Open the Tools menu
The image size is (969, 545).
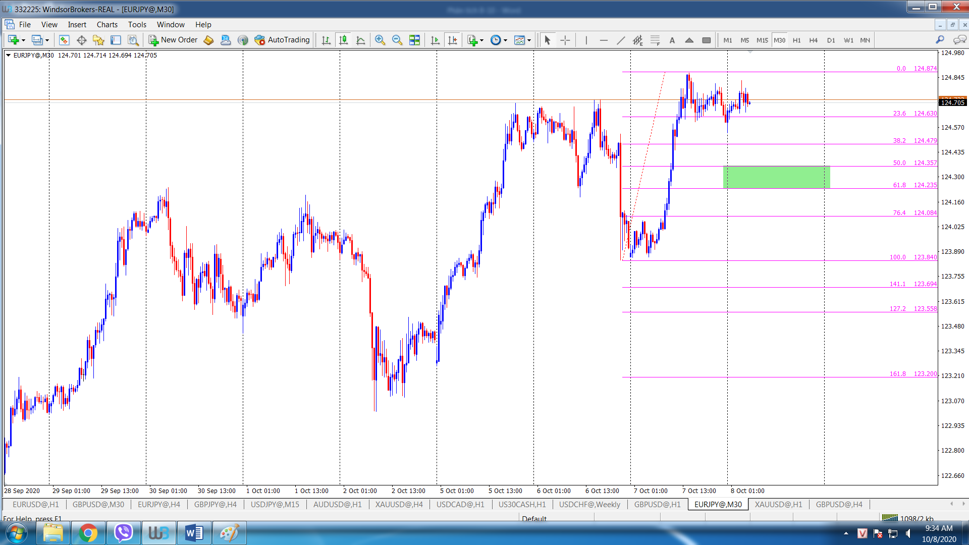pyautogui.click(x=137, y=24)
